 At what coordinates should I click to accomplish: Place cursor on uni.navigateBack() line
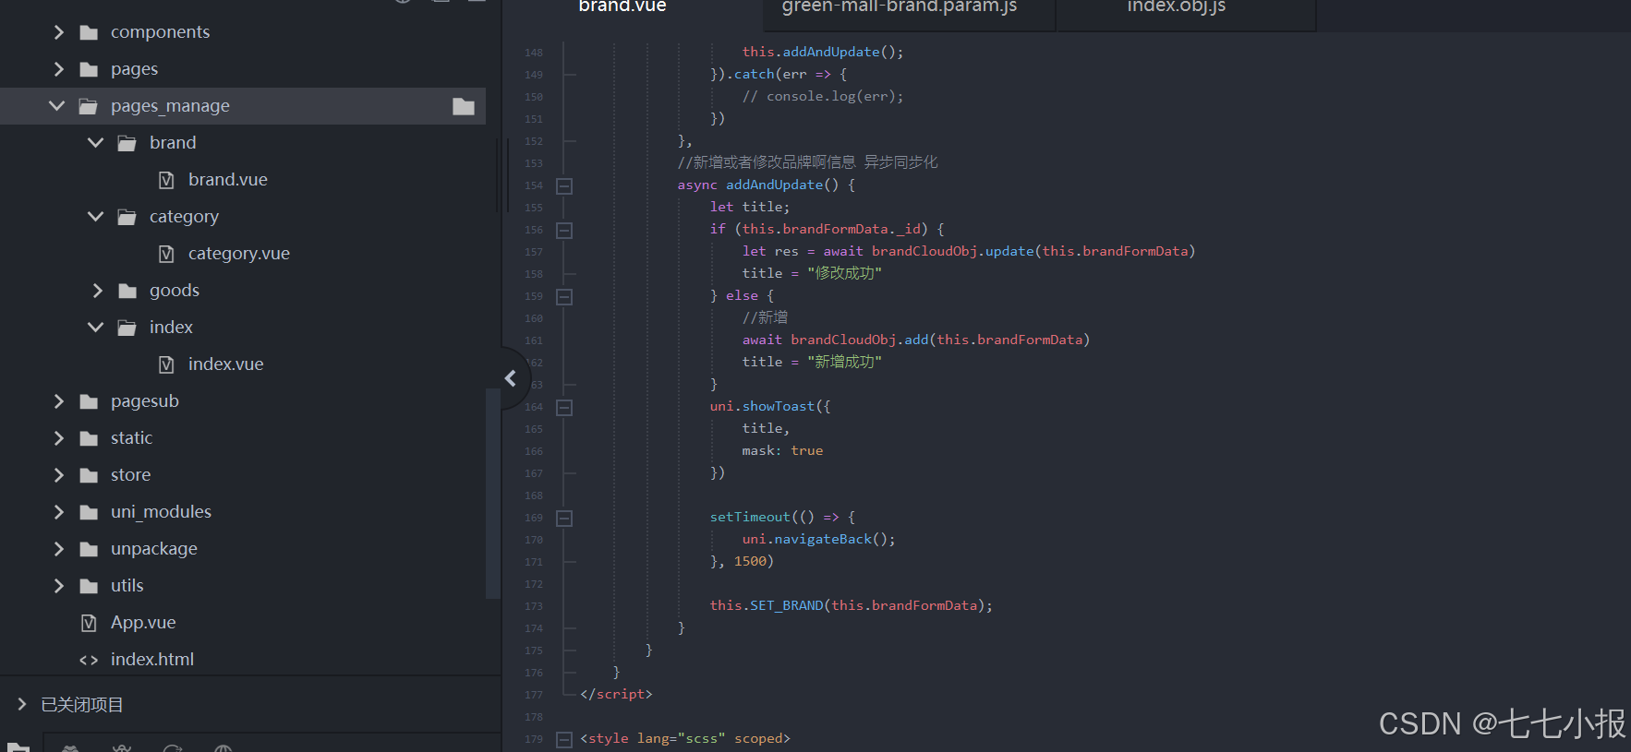pos(818,540)
